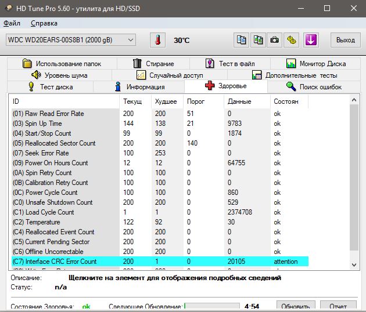The height and width of the screenshot is (312, 366).
Task: Click the trash can icon on the Стирание tab
Action: 137,63
